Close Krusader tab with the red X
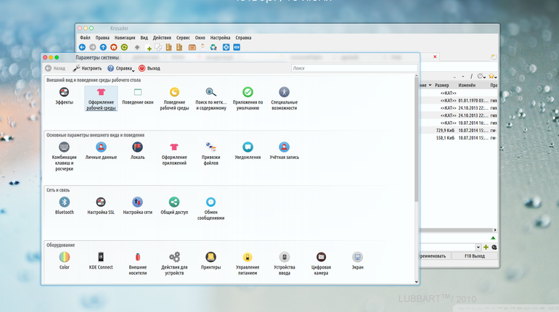This screenshot has width=559, height=312. point(435,57)
